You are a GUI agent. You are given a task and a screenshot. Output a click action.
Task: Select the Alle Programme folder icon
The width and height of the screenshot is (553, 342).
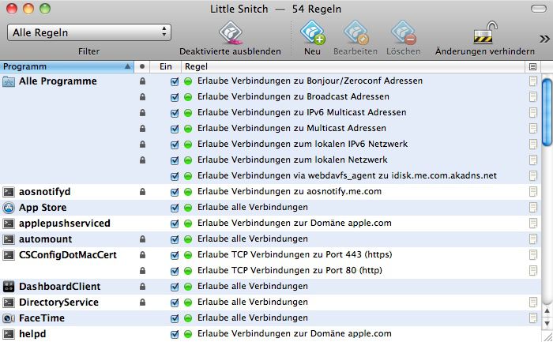pyautogui.click(x=9, y=81)
